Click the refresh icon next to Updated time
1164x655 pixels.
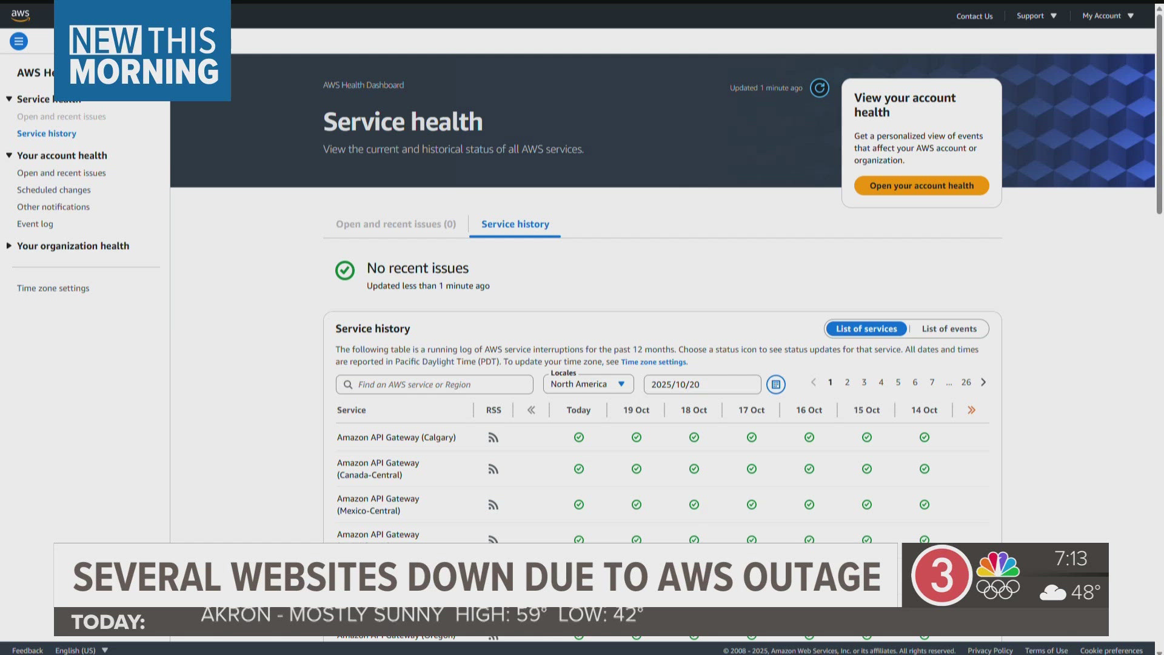(819, 88)
